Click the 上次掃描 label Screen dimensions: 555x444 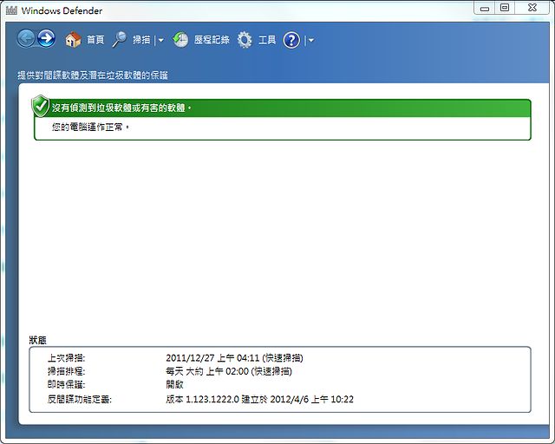tap(66, 358)
